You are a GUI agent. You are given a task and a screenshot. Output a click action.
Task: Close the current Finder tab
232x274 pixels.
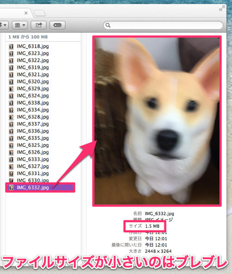click(26, 13)
